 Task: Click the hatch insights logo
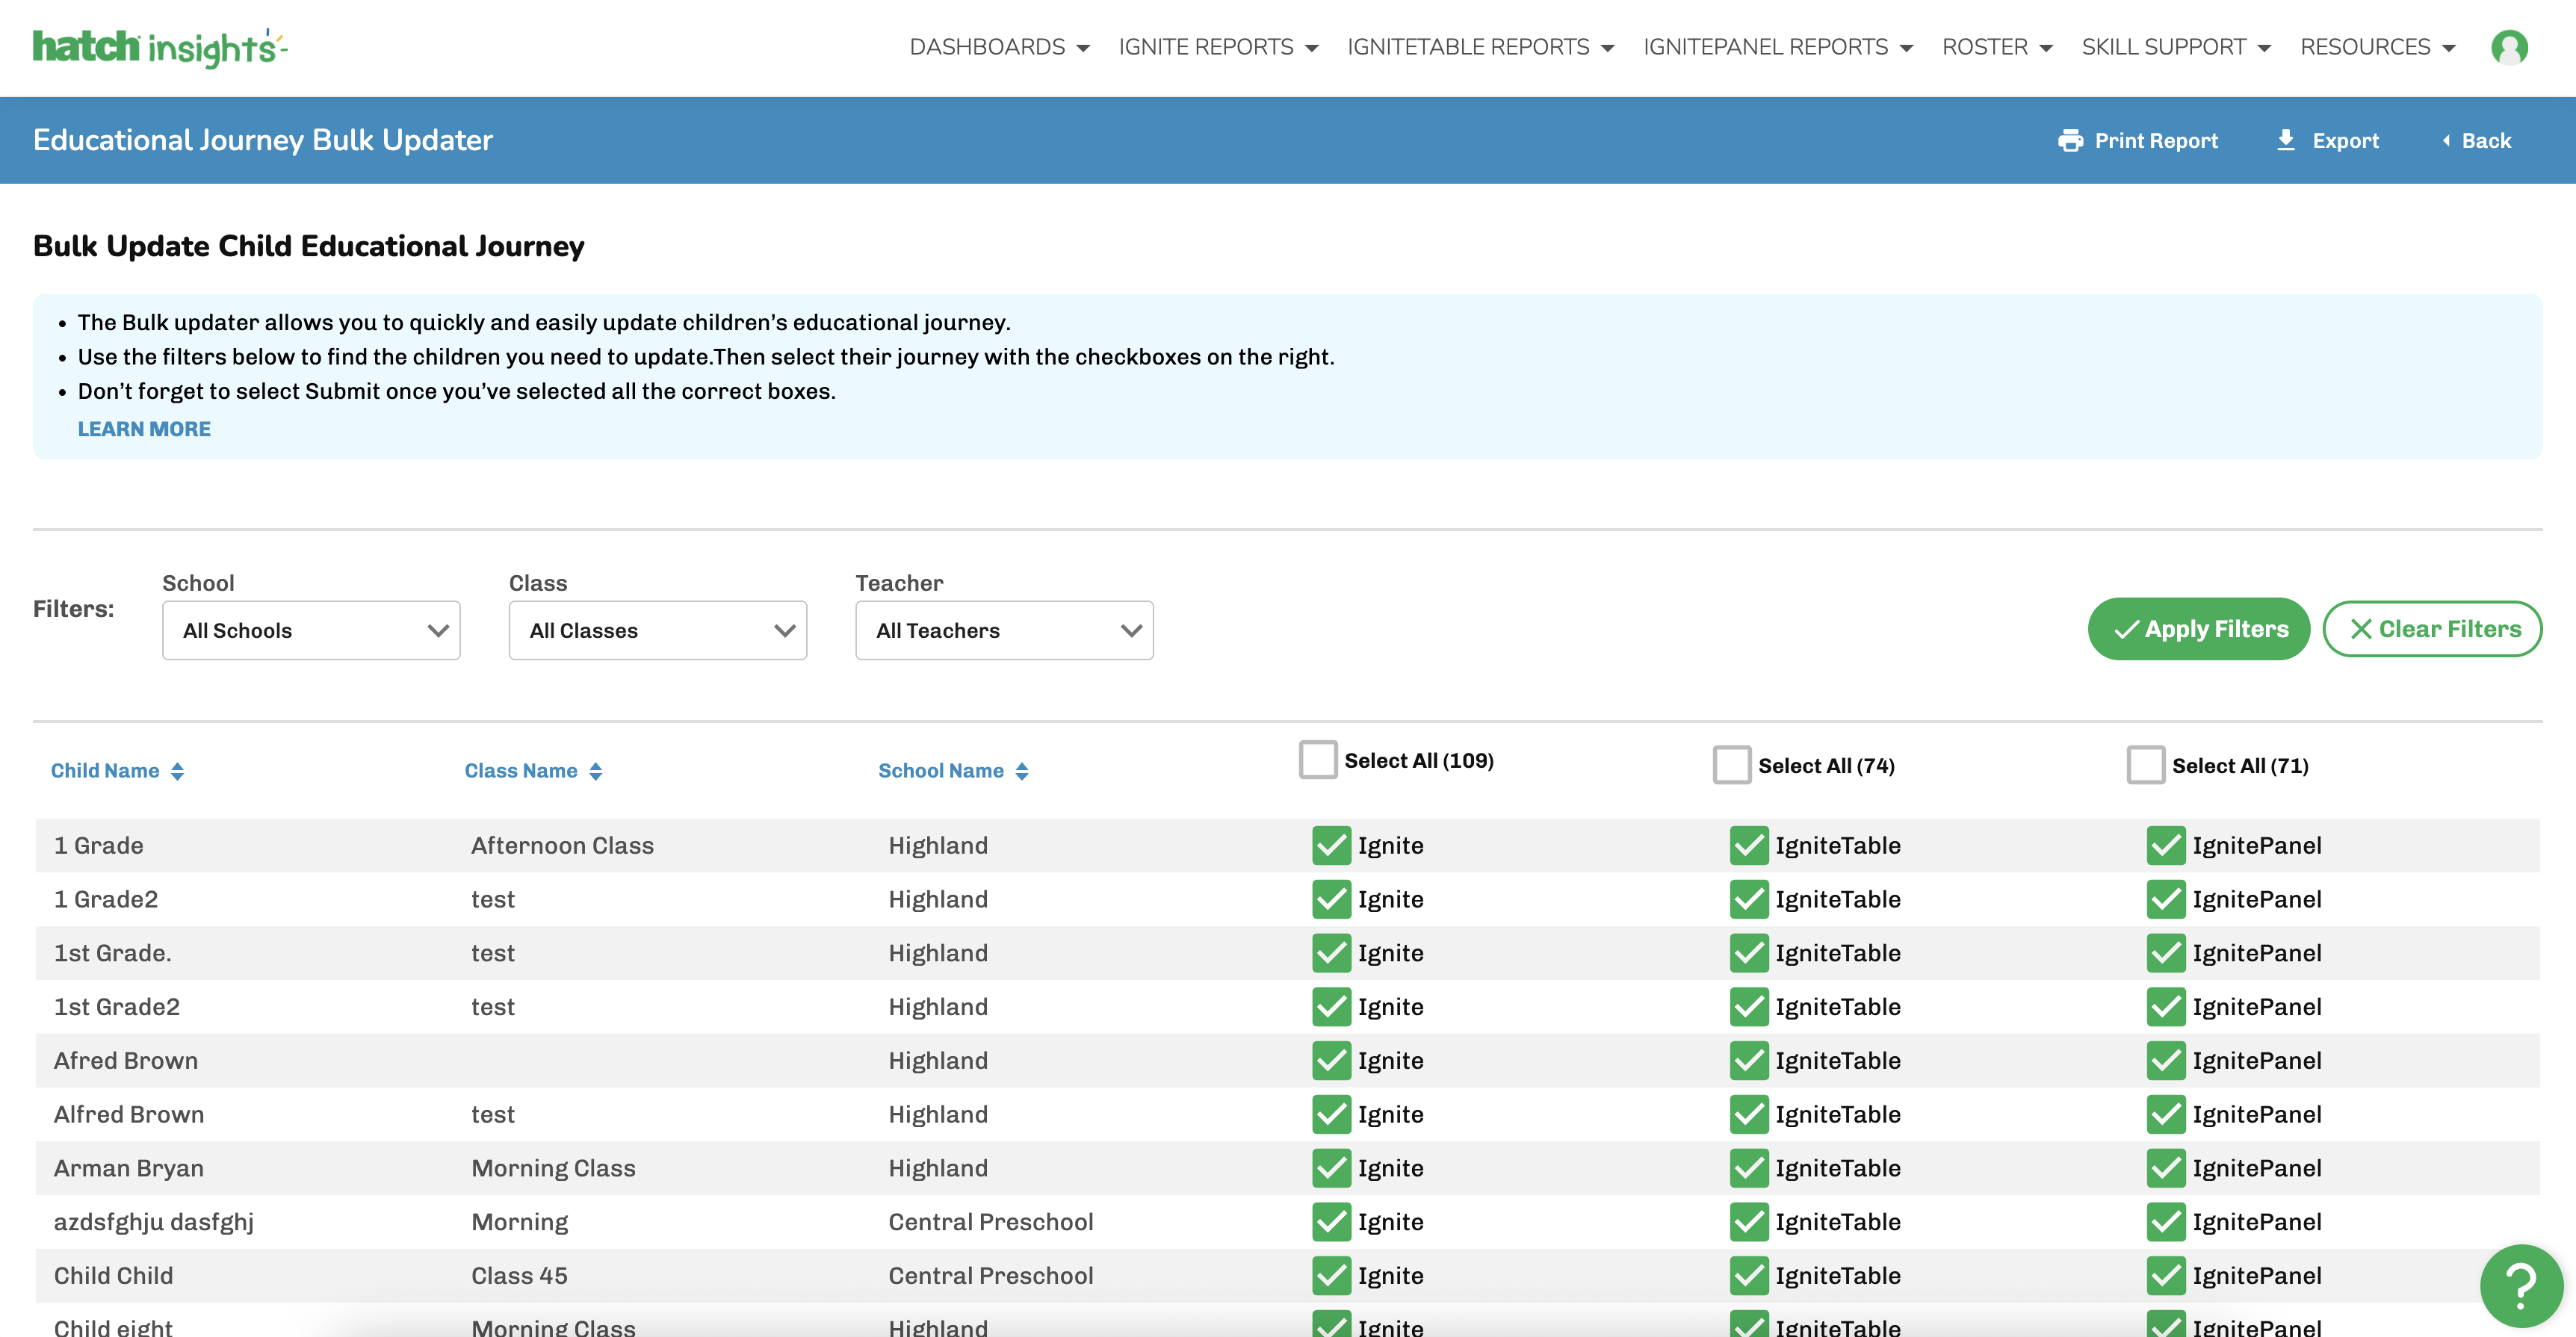coord(160,47)
